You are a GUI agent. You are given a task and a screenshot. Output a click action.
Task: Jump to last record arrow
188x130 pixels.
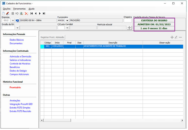[x=44, y=13]
